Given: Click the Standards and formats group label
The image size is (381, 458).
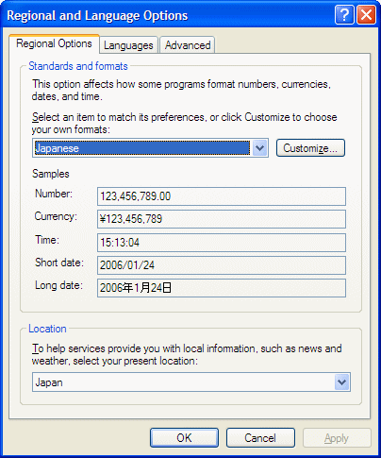Looking at the screenshot, I should (78, 66).
